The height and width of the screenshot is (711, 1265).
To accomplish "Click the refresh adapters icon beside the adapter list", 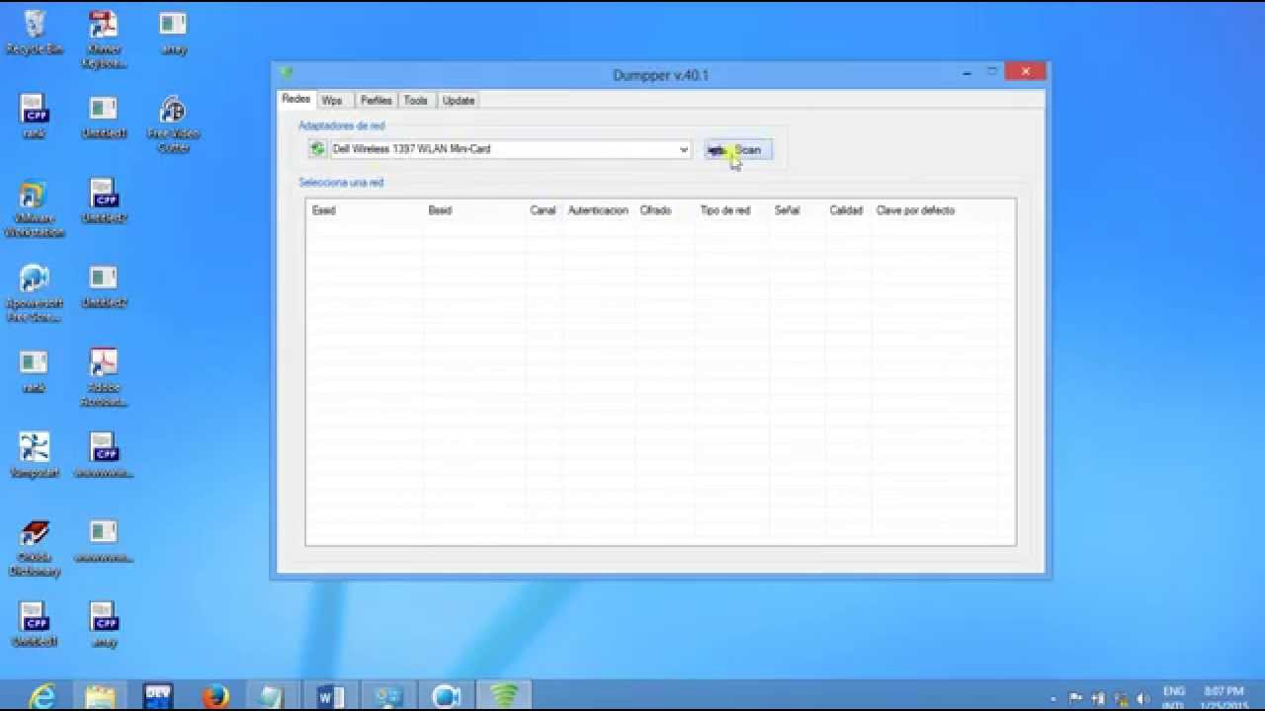I will click(x=317, y=149).
